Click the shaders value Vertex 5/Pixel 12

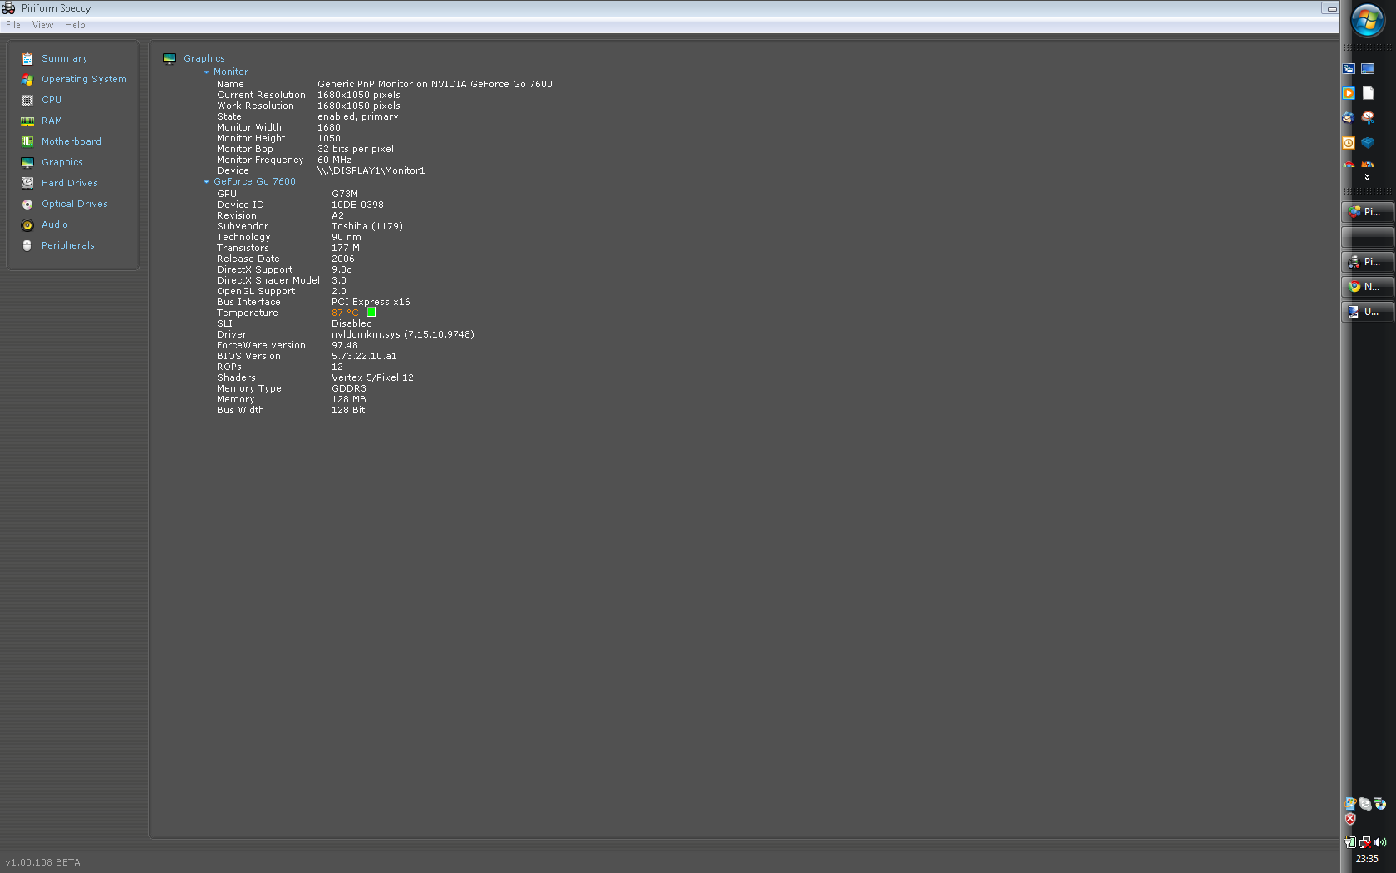click(x=372, y=378)
